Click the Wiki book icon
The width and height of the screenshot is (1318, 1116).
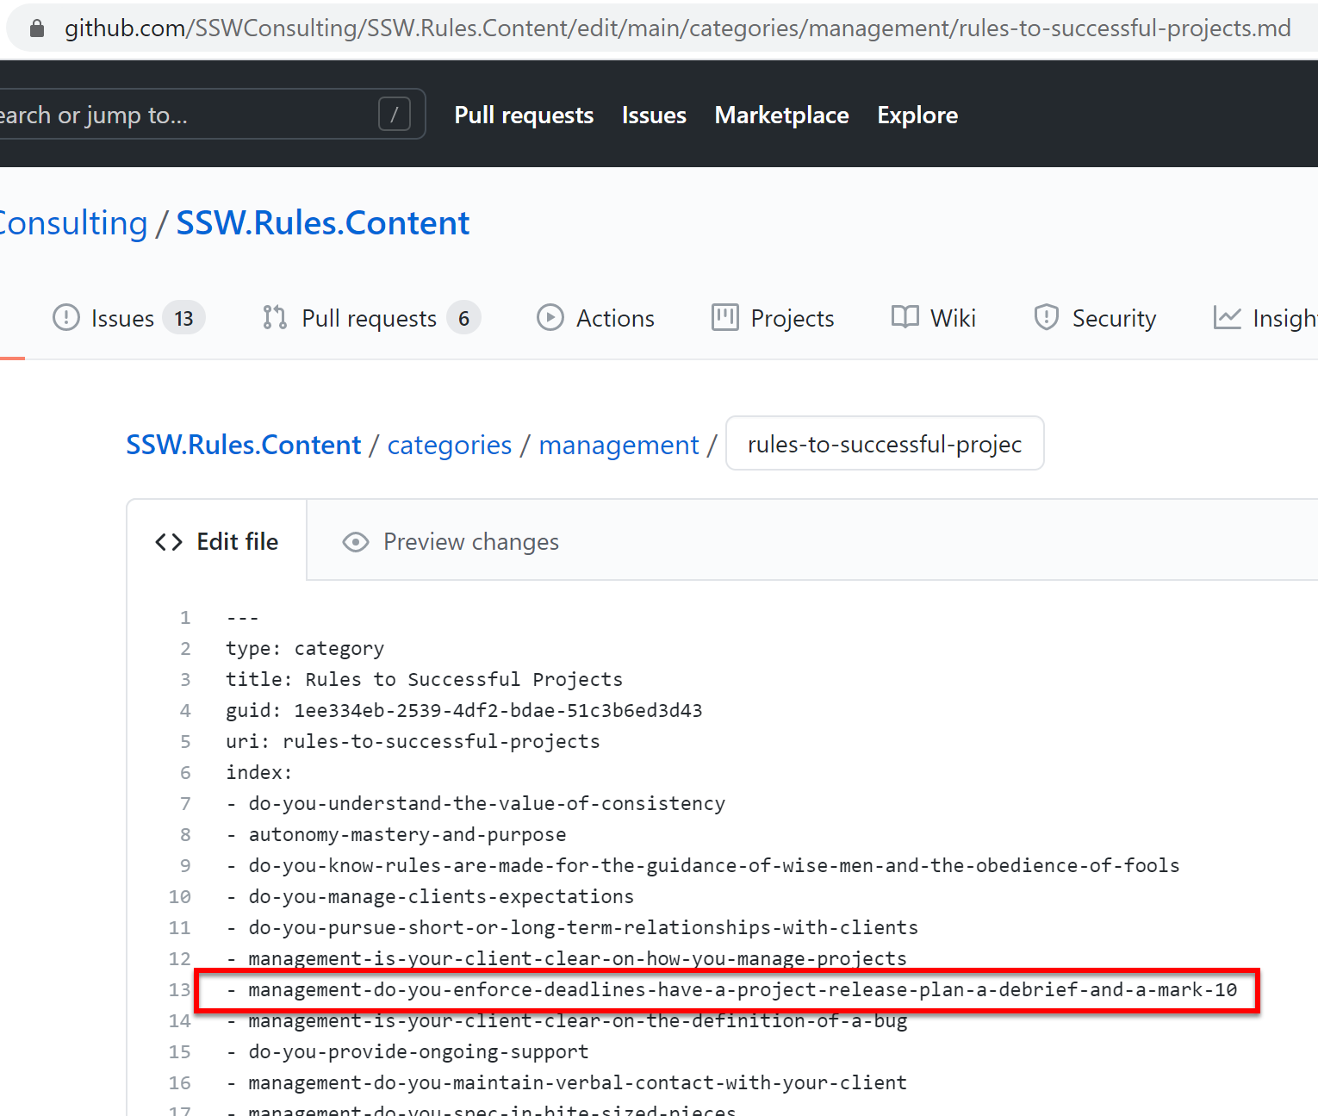pos(905,318)
